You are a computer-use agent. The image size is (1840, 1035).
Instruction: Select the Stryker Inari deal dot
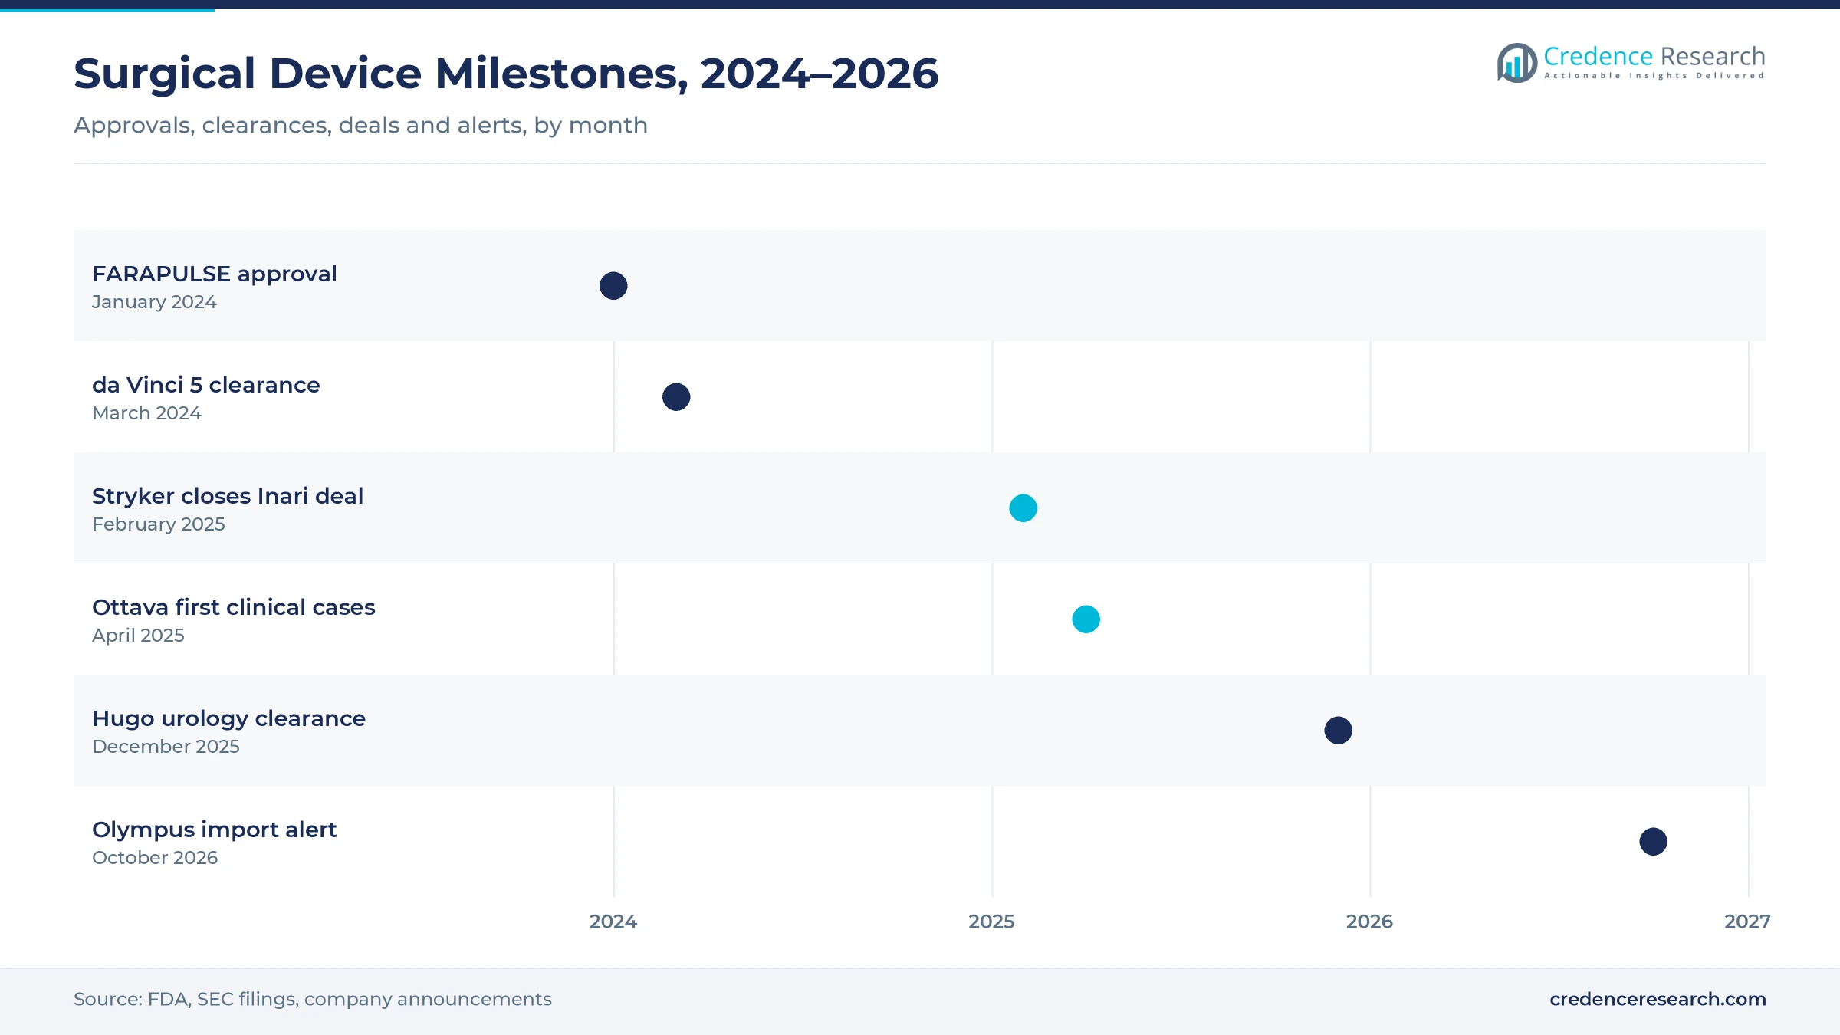pyautogui.click(x=1024, y=508)
